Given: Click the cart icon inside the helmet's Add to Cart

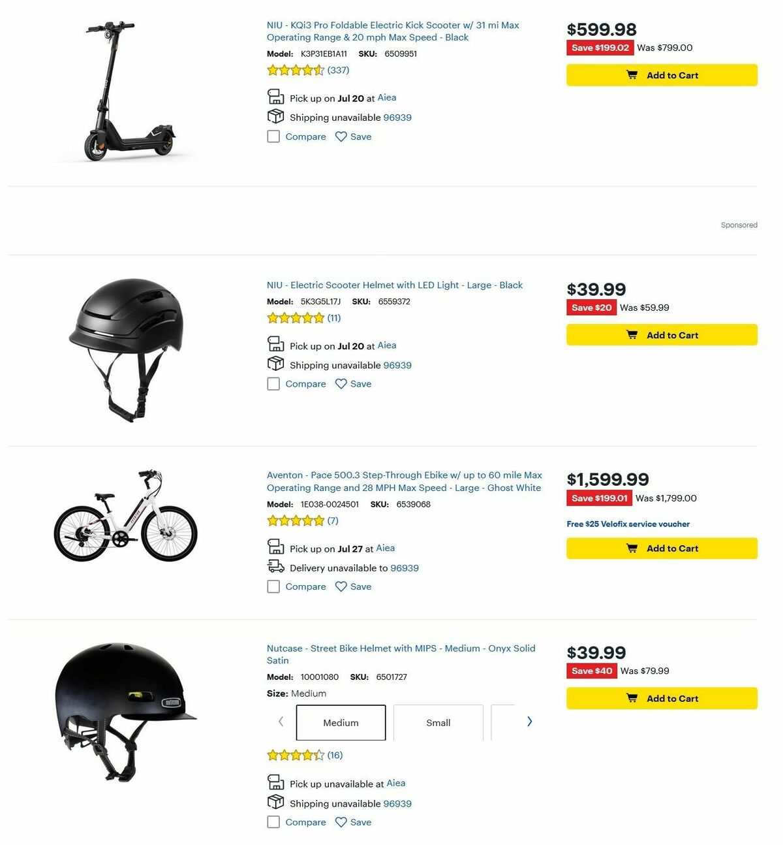Looking at the screenshot, I should pos(632,334).
